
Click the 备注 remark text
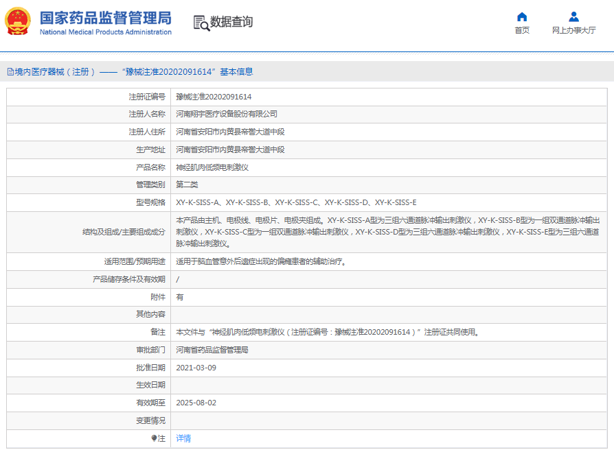(328, 332)
